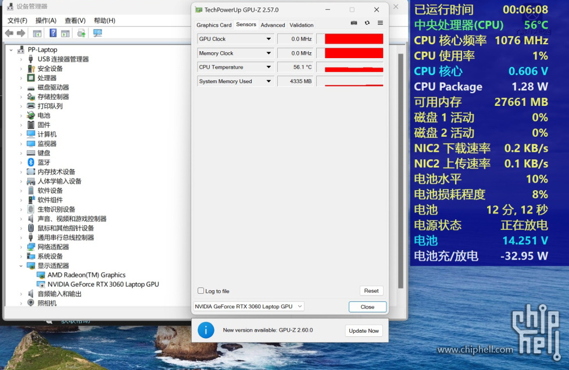Click the blue help icon in Device Manager toolbar
This screenshot has height=370, width=569.
point(53,33)
